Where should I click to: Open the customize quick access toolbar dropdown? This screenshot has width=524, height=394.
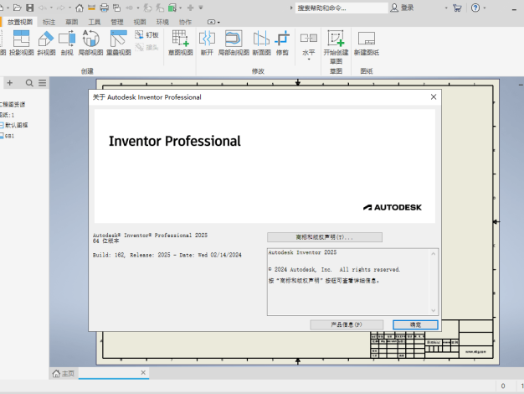[201, 8]
